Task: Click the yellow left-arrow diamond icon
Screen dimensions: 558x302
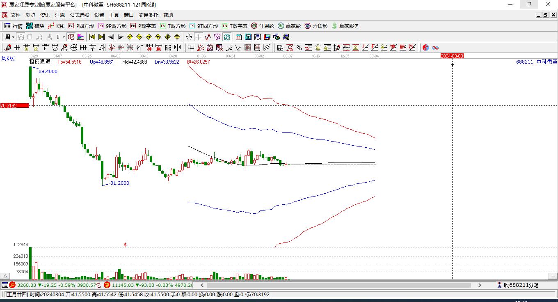Action: [130, 37]
